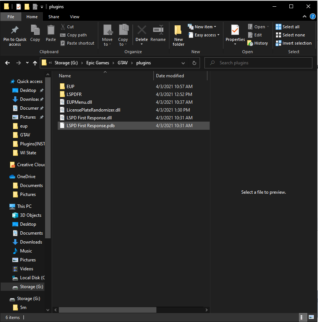Open Music folder in sidebar

[22, 251]
